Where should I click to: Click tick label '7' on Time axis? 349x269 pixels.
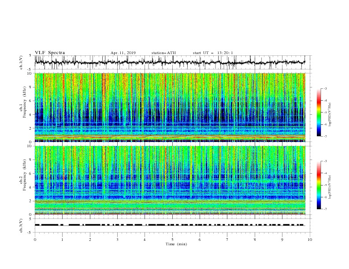click(x=227, y=240)
